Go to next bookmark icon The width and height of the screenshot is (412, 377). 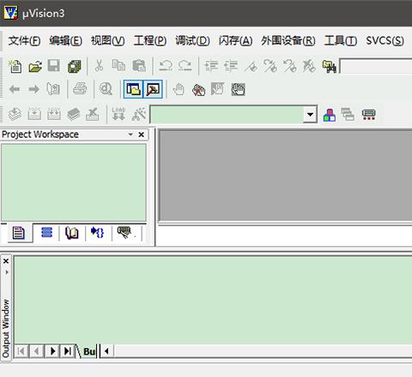pos(270,66)
